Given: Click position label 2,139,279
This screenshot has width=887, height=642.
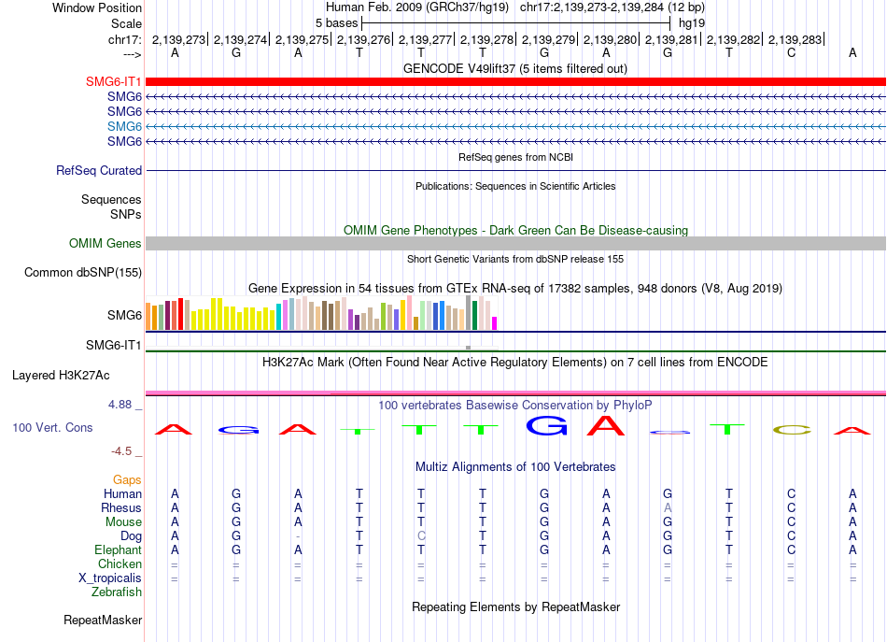Looking at the screenshot, I should click(548, 39).
